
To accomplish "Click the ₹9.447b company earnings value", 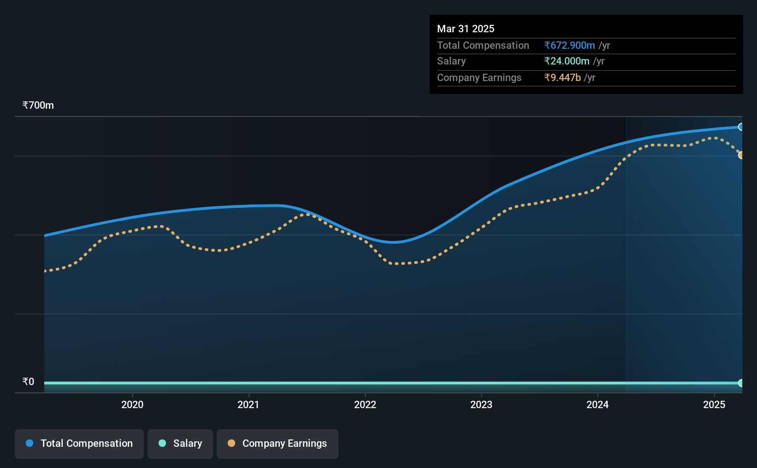I will click(562, 77).
